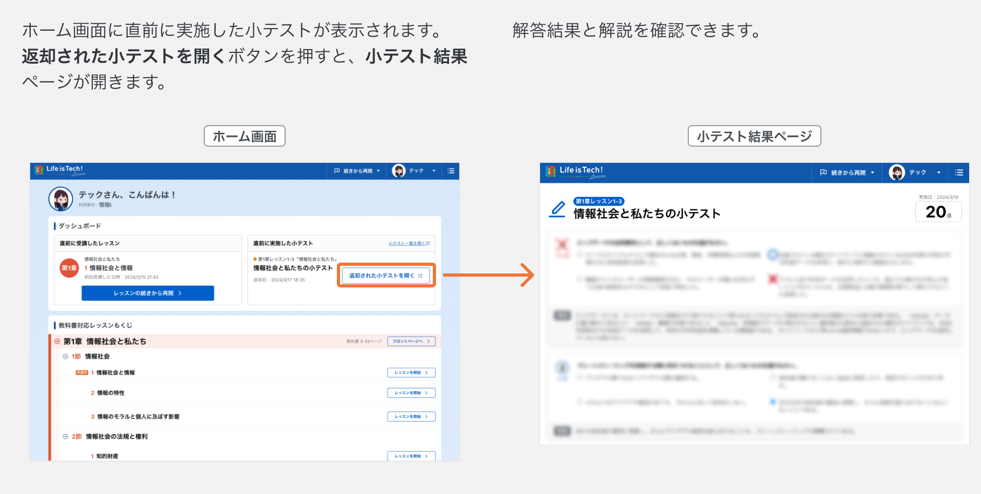The image size is (981, 494).
Task: Select lesson text 情報の特性
Action: click(x=110, y=393)
